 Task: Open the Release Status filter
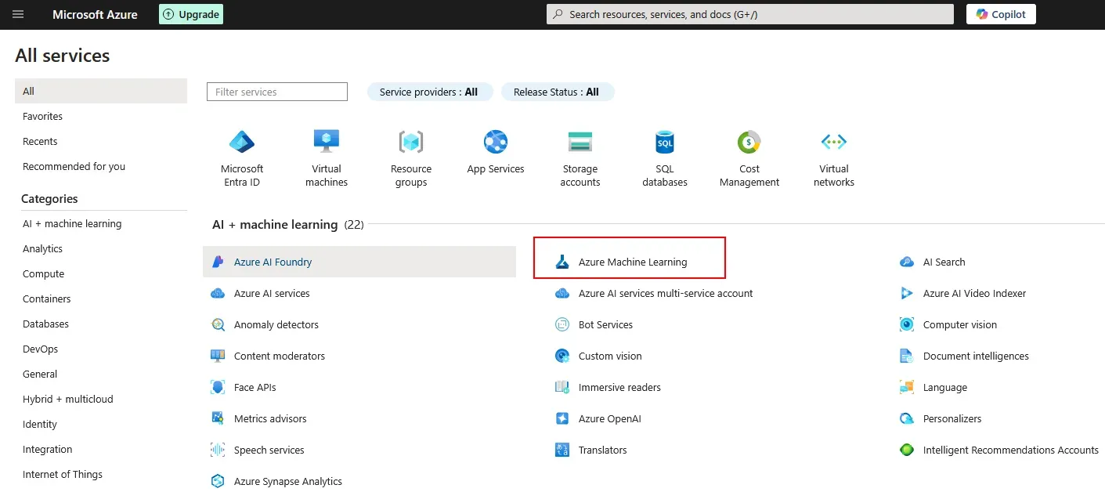point(558,92)
